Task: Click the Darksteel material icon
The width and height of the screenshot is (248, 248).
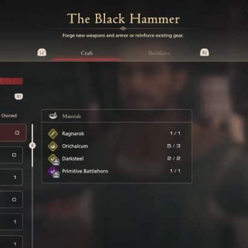Action: (53, 159)
